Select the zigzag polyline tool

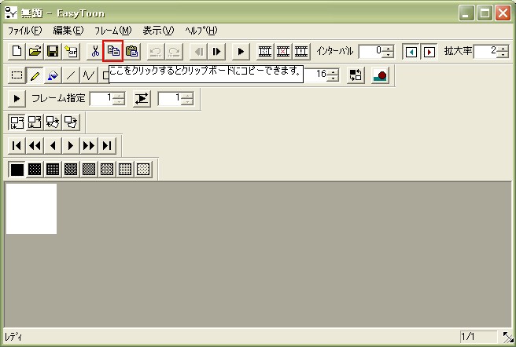click(x=89, y=75)
